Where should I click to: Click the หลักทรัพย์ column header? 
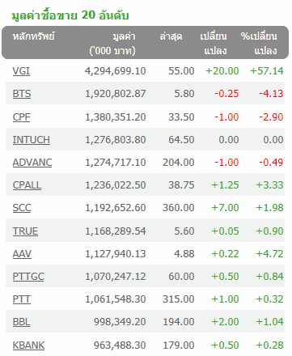click(x=34, y=36)
